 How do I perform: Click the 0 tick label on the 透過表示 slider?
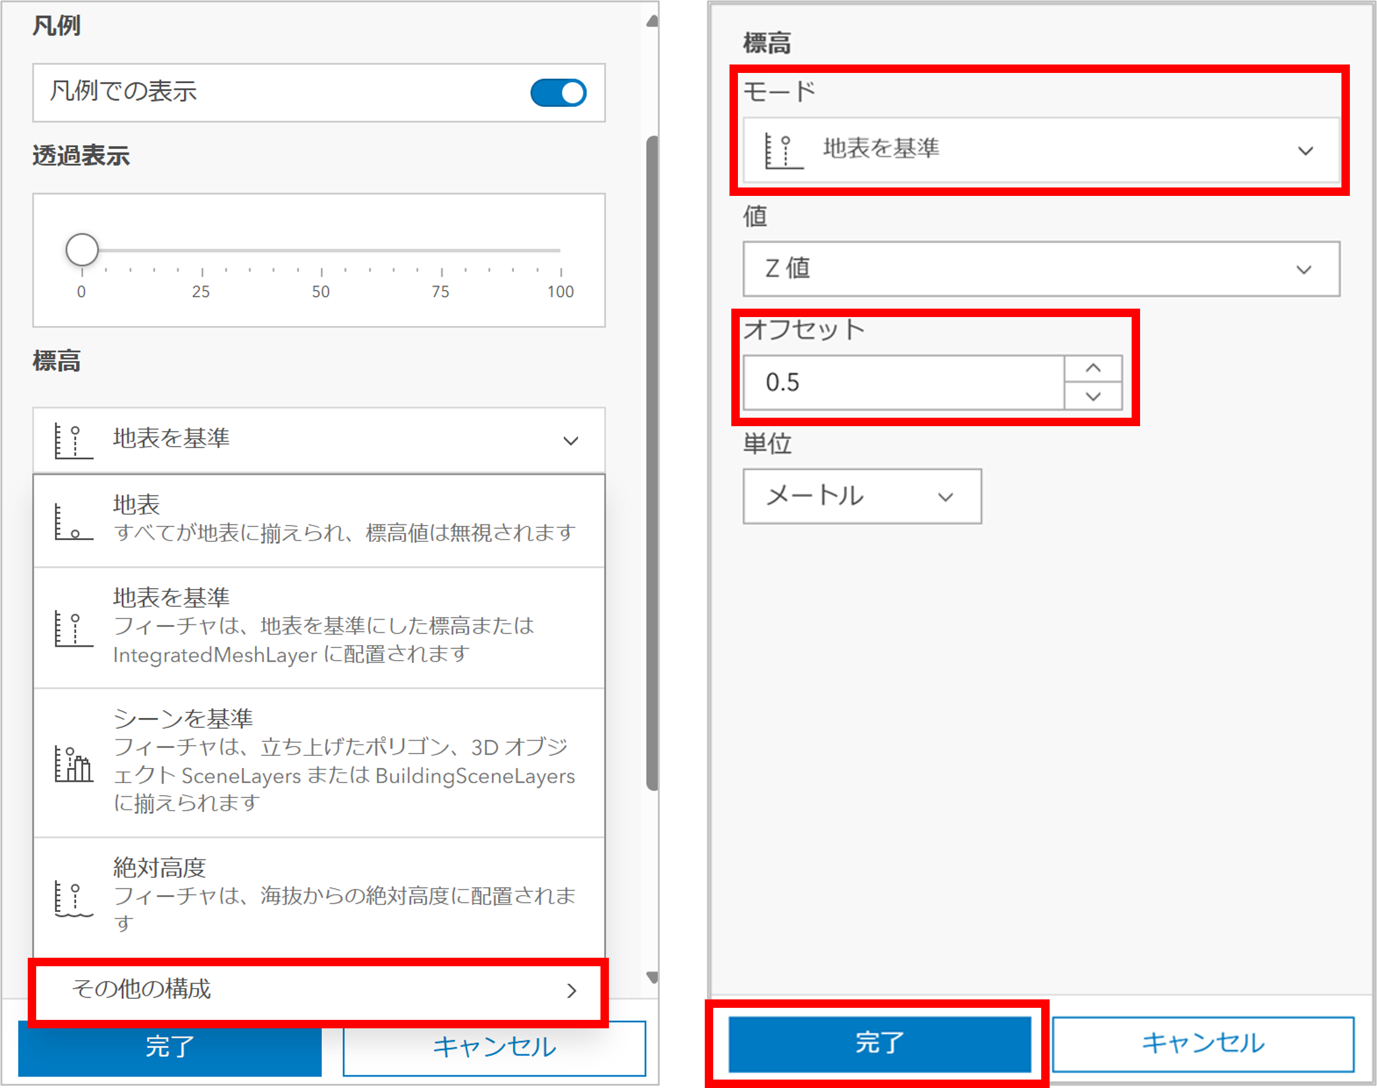(x=81, y=292)
